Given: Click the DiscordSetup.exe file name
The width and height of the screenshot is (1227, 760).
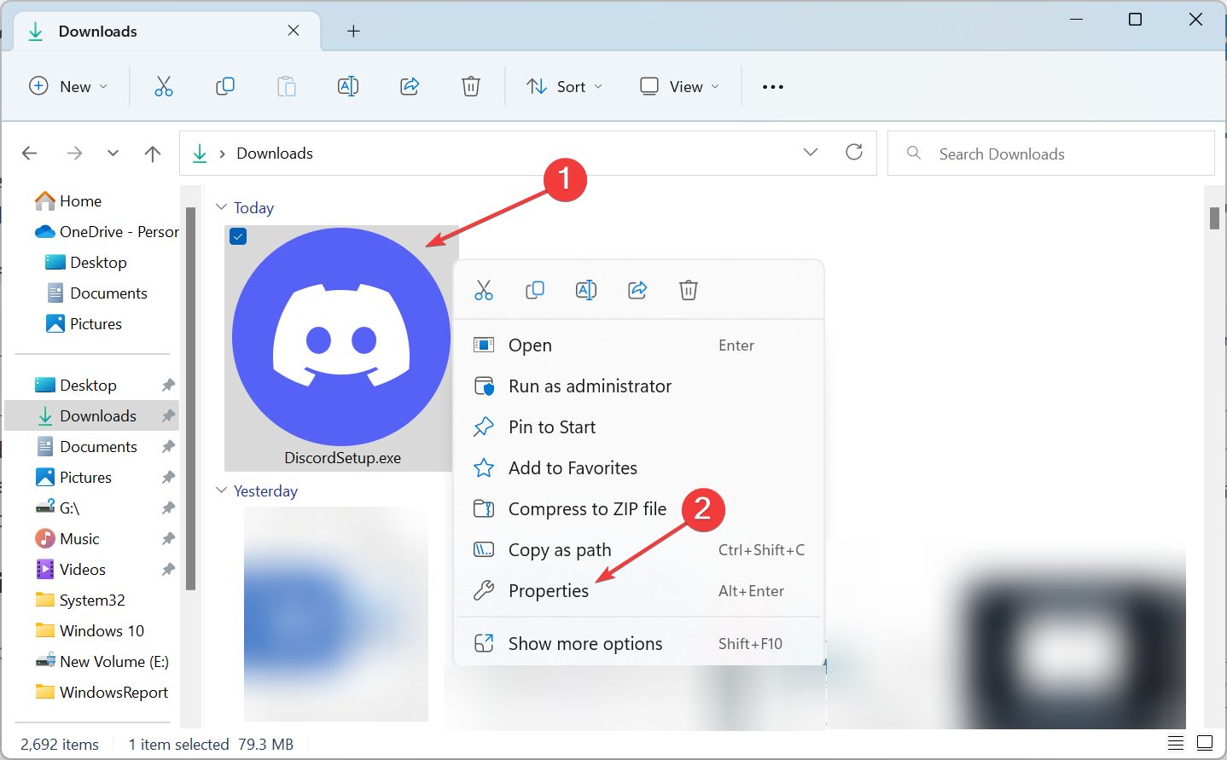Looking at the screenshot, I should [343, 458].
